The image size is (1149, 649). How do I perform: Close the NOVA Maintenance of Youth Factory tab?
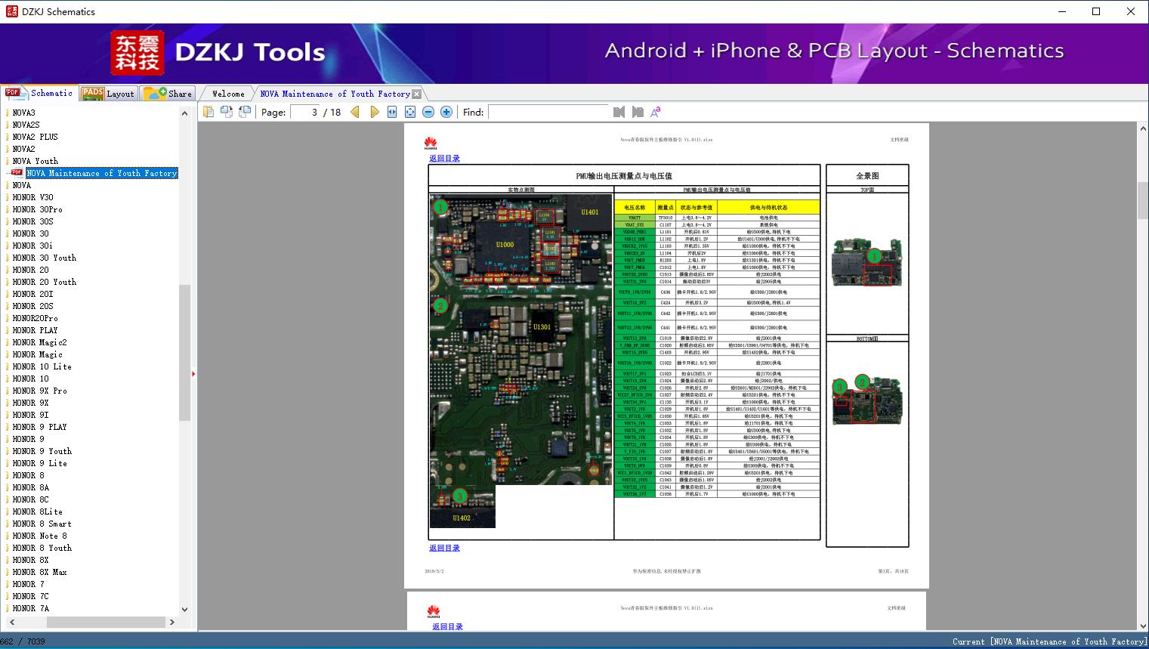pyautogui.click(x=417, y=94)
